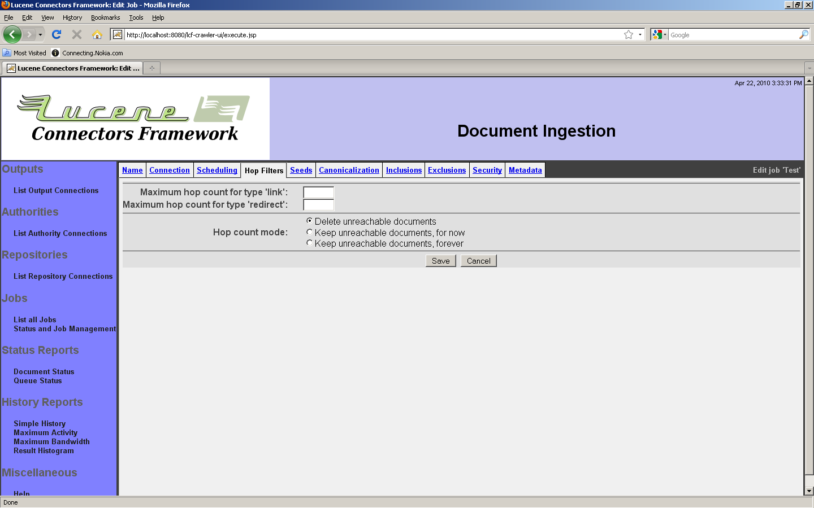Open the search engine selector dropdown
This screenshot has height=508, width=814.
click(x=659, y=34)
